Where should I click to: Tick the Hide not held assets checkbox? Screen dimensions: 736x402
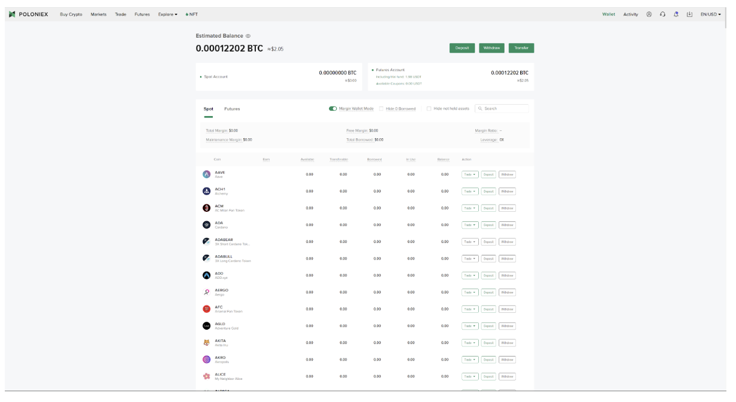click(x=429, y=109)
